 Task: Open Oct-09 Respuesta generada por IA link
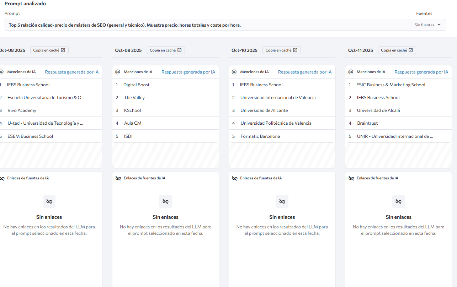point(188,72)
